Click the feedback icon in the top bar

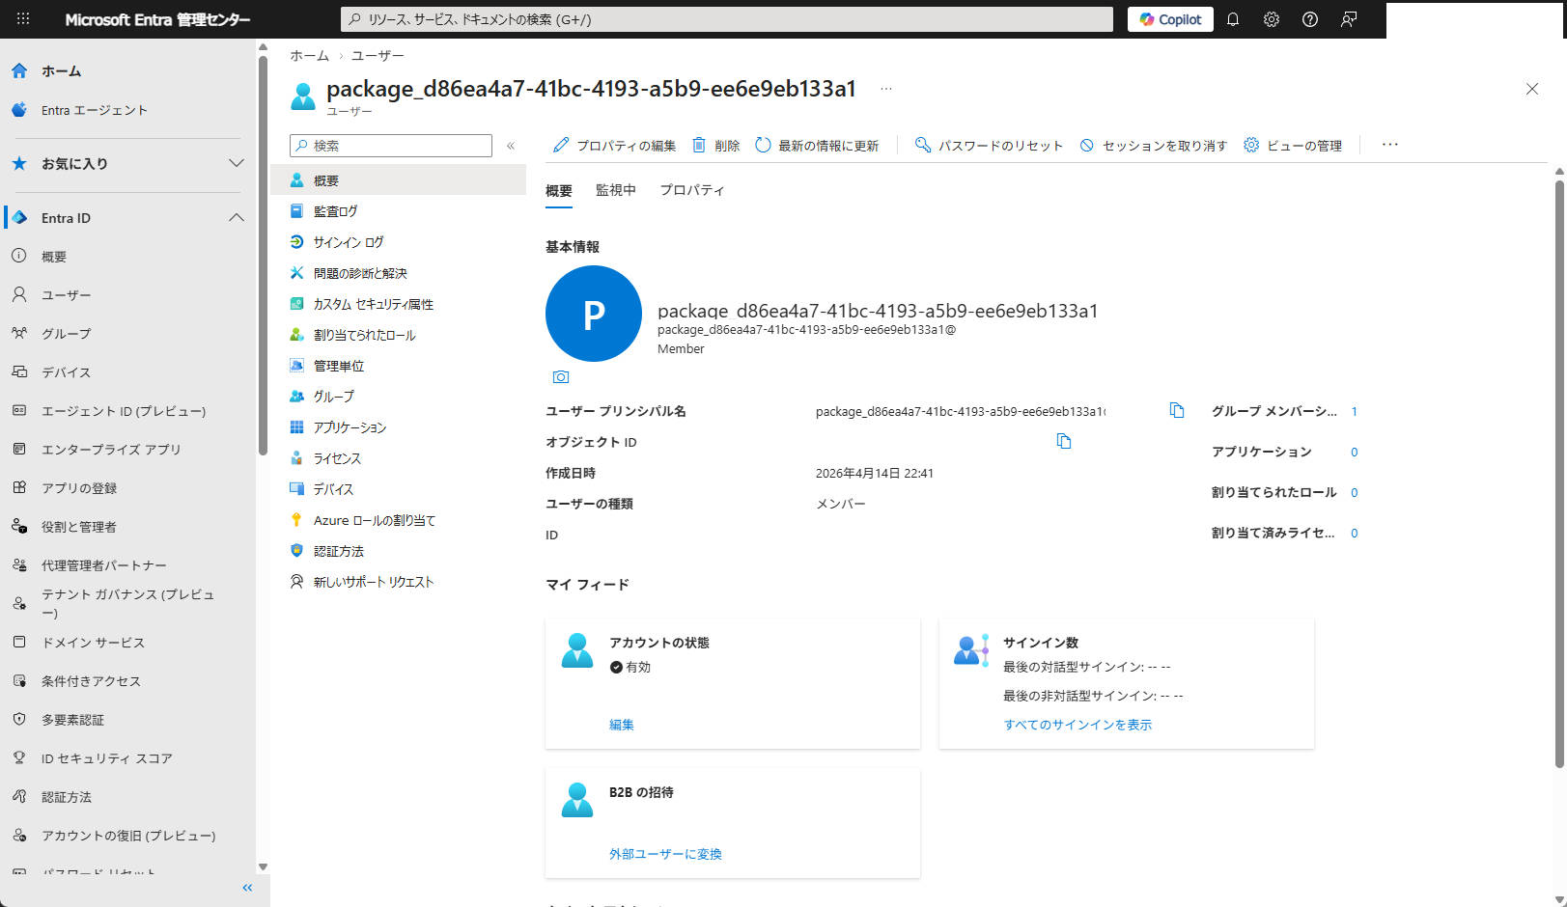tap(1349, 18)
